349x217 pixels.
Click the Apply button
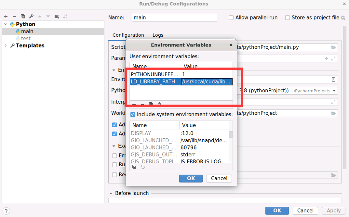pos(334,211)
